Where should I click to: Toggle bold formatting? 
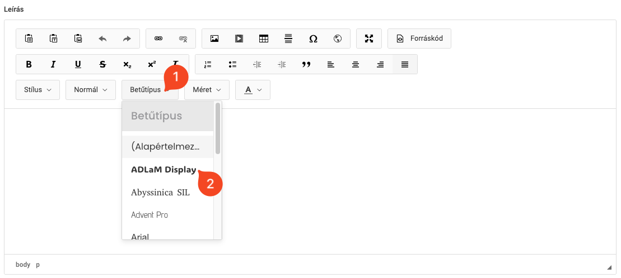pyautogui.click(x=29, y=64)
